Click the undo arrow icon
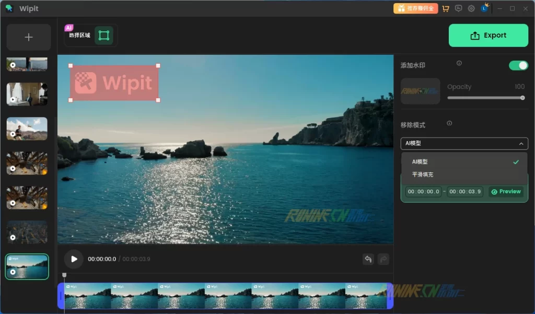The image size is (535, 314). tap(368, 259)
